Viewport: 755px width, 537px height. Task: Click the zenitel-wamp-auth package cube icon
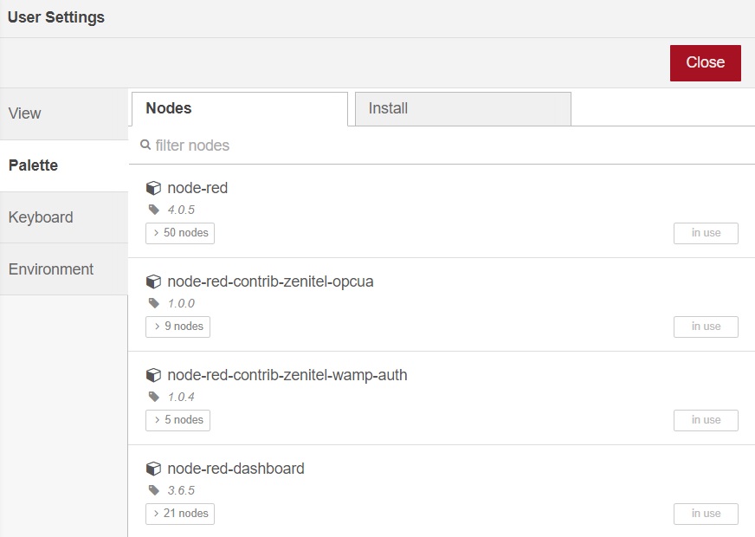point(153,375)
